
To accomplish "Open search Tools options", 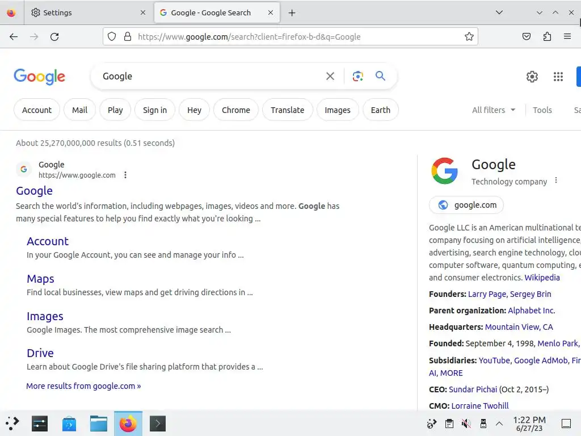I will click(x=542, y=110).
